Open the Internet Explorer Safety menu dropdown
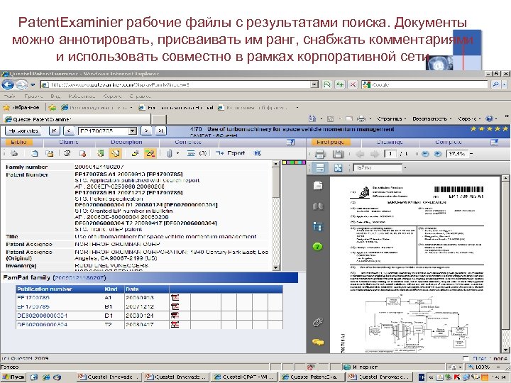The width and height of the screenshot is (511, 383). click(432, 119)
